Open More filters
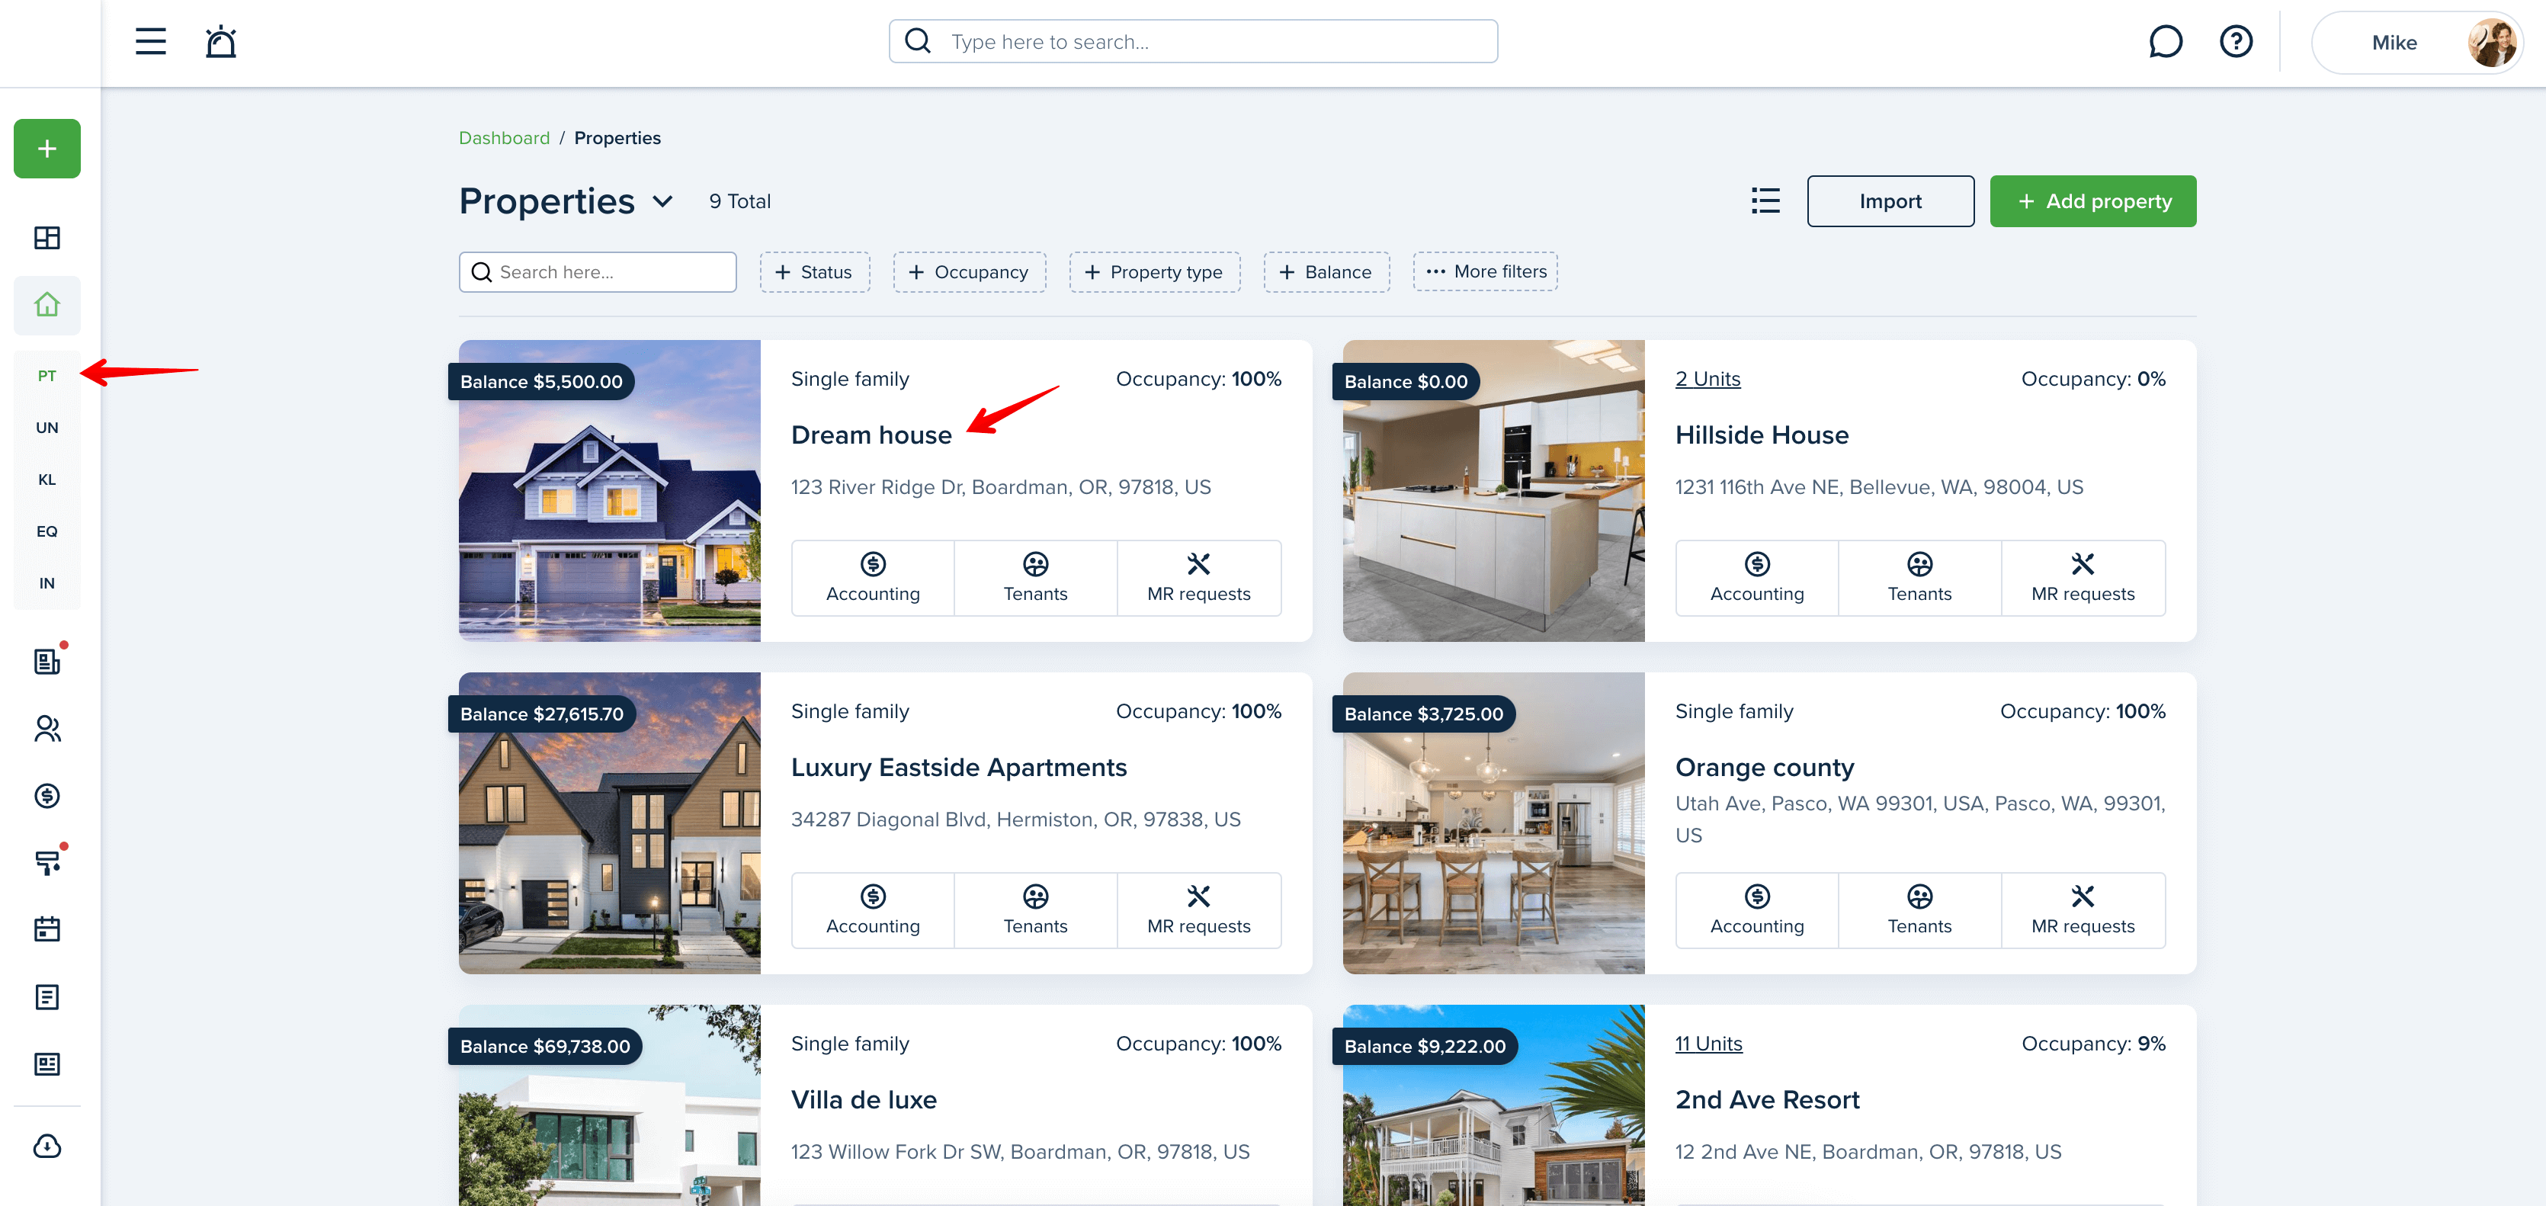Screen dimensions: 2546x1206 [x=1484, y=272]
